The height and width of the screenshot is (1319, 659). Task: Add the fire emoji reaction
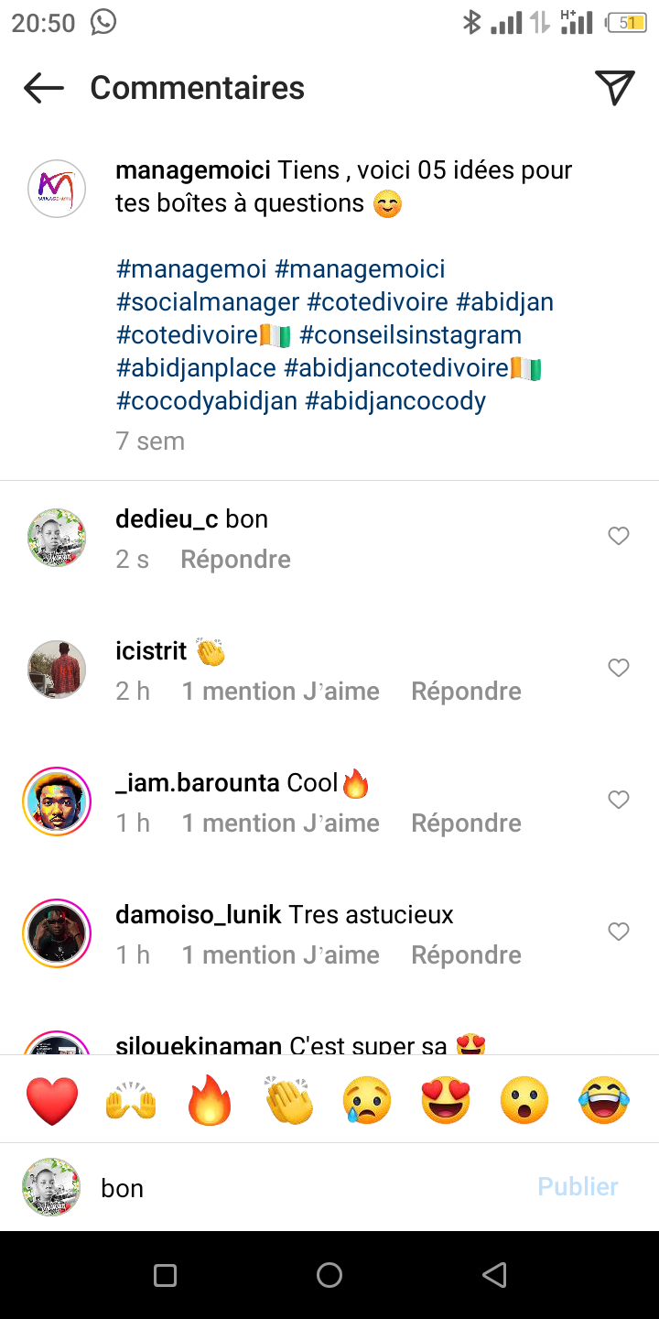210,1100
